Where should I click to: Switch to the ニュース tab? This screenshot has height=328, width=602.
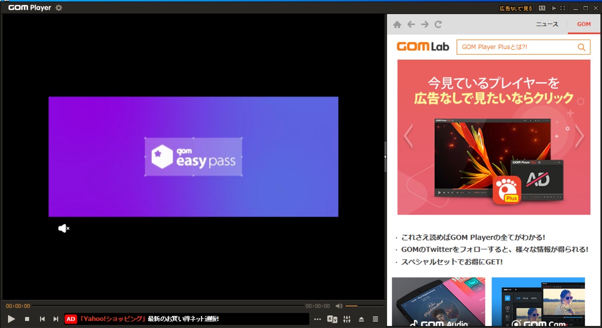pos(547,24)
